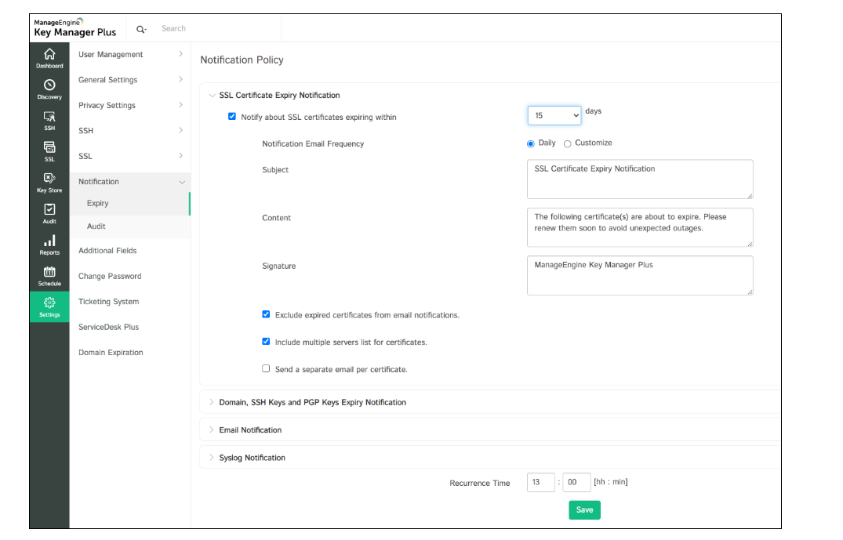Open the 15 days expiry dropdown
Viewport: 843px width, 540px height.
coord(554,115)
